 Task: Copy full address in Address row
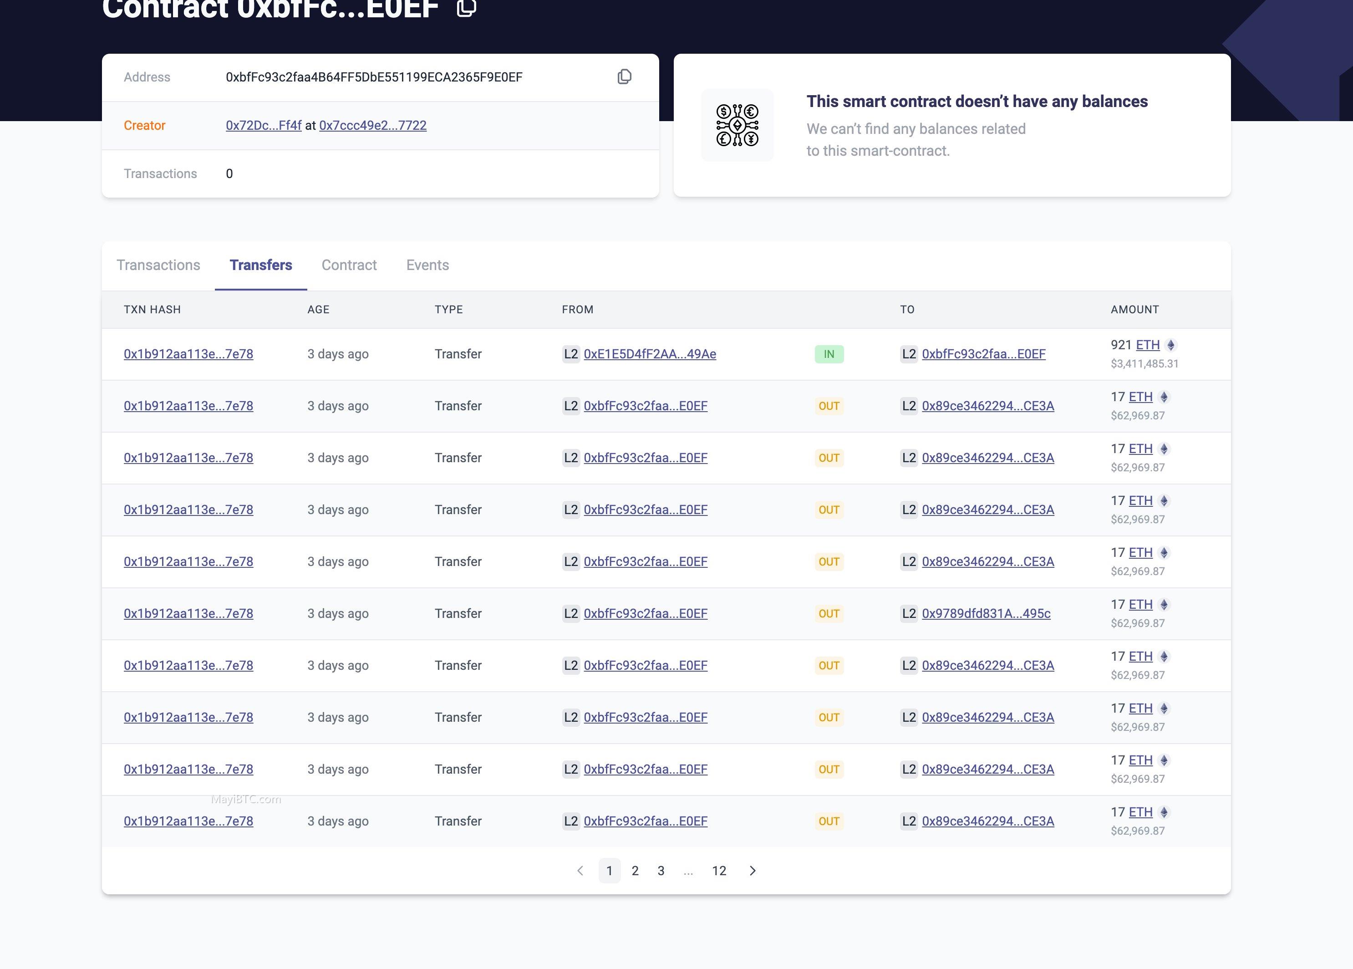[x=624, y=77]
